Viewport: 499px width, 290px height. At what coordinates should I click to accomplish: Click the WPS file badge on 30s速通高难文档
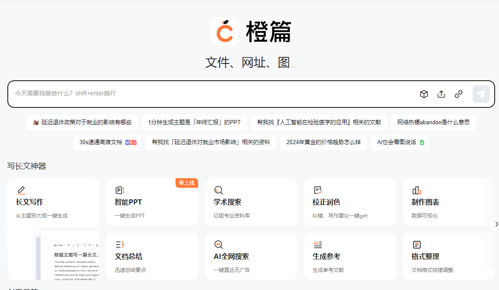tap(131, 142)
